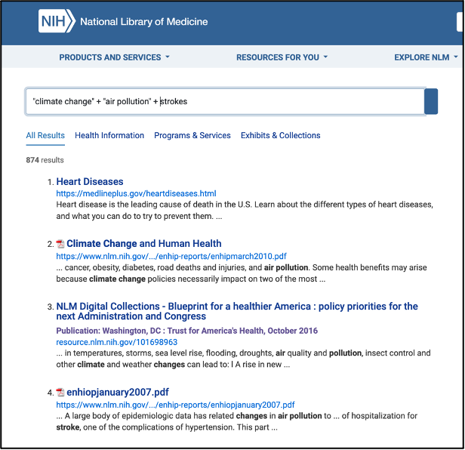465x450 pixels.
Task: Click the hospitalization for stroke snippet text
Action: point(237,421)
